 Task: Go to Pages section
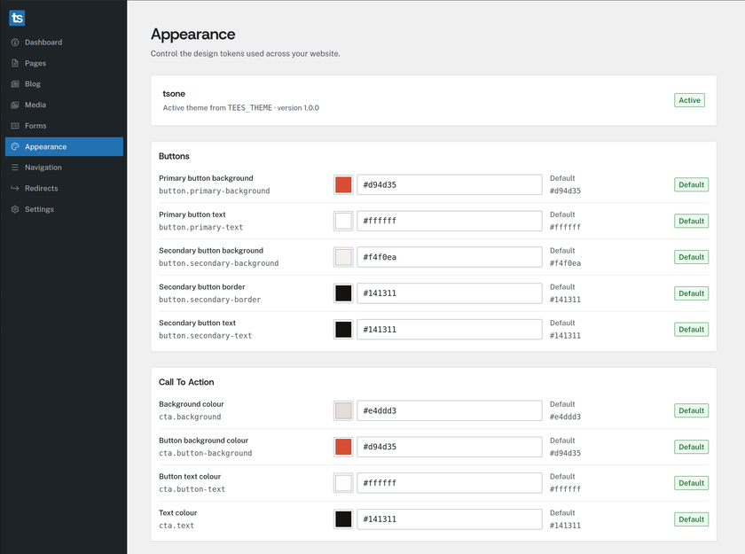(64, 63)
